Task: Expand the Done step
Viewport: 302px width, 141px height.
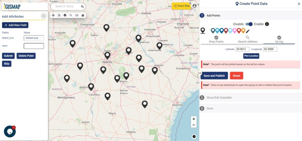Action: pos(251,109)
